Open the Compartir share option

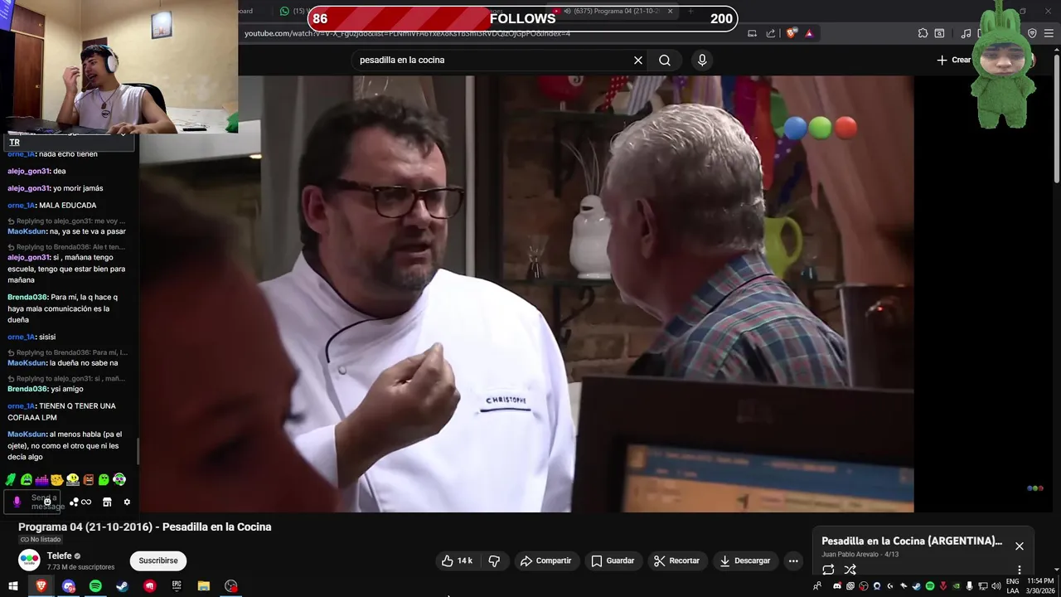[x=545, y=561]
